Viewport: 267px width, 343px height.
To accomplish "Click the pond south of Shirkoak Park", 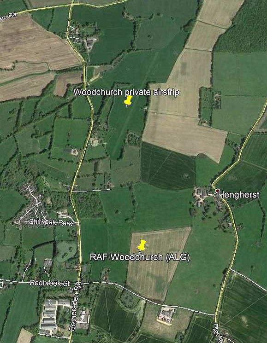I will pyautogui.click(x=66, y=251).
